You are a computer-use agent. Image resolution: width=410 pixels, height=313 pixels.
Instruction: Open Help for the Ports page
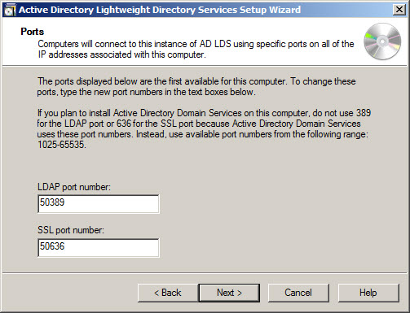point(368,293)
